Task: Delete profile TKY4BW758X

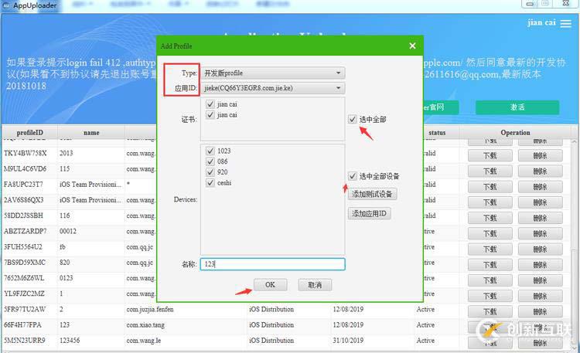Action: click(x=540, y=155)
